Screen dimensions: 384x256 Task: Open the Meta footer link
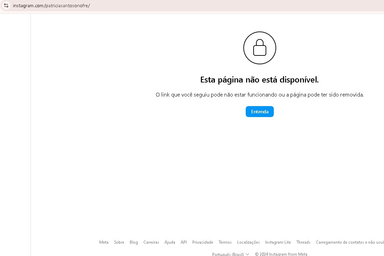[x=104, y=242]
